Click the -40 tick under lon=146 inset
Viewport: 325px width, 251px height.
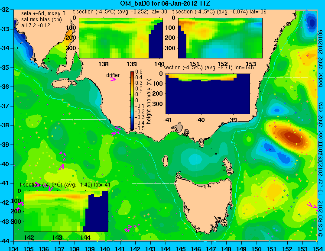(x=200, y=120)
